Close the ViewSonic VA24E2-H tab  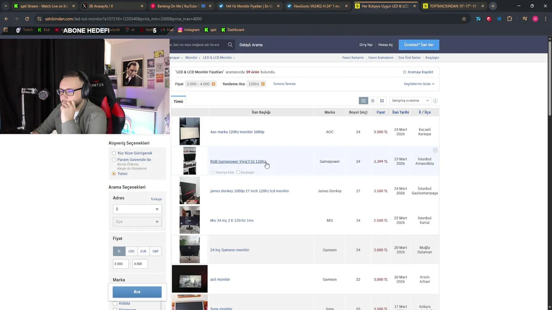(x=346, y=6)
